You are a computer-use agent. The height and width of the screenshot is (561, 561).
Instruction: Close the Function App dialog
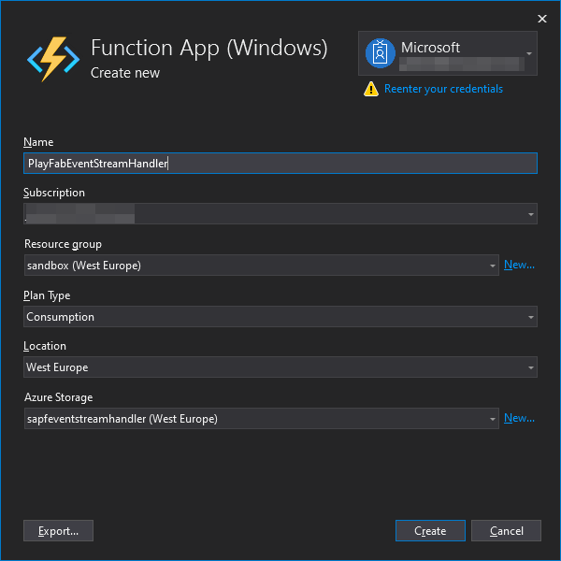(542, 19)
